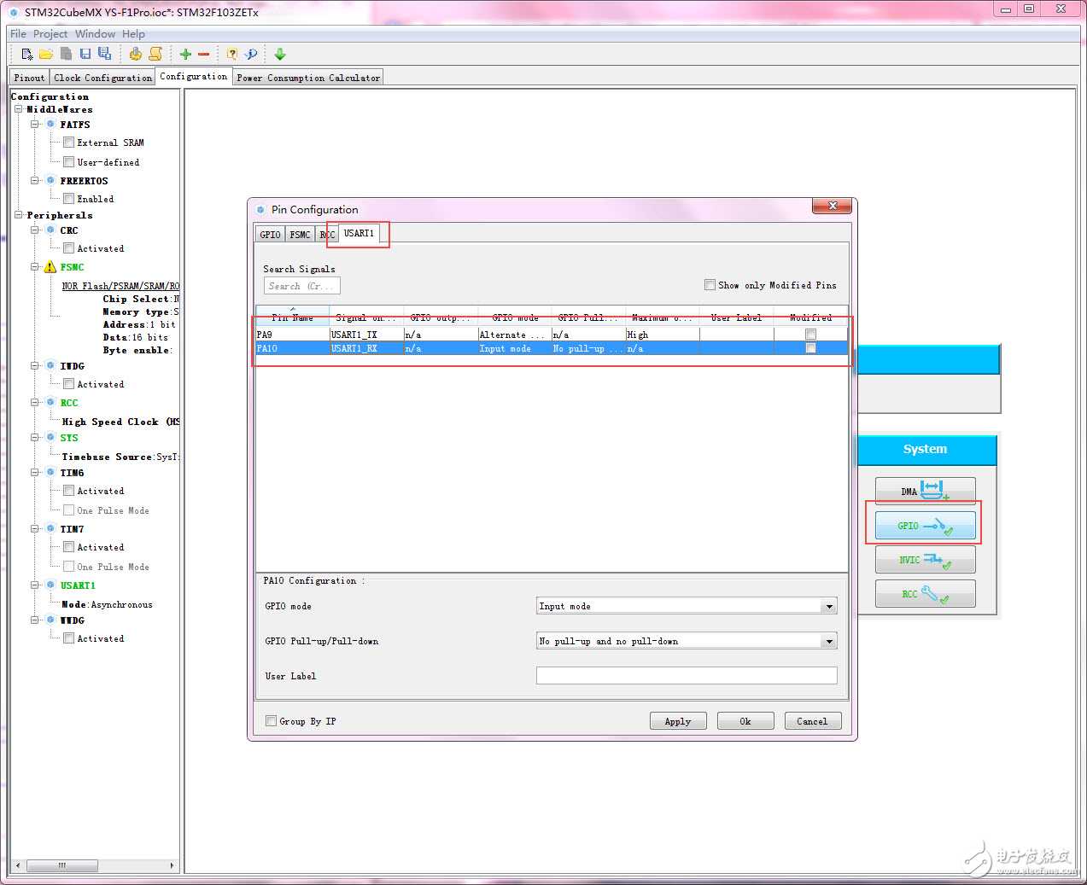Check the FREERTOS Enabled checkbox

68,199
